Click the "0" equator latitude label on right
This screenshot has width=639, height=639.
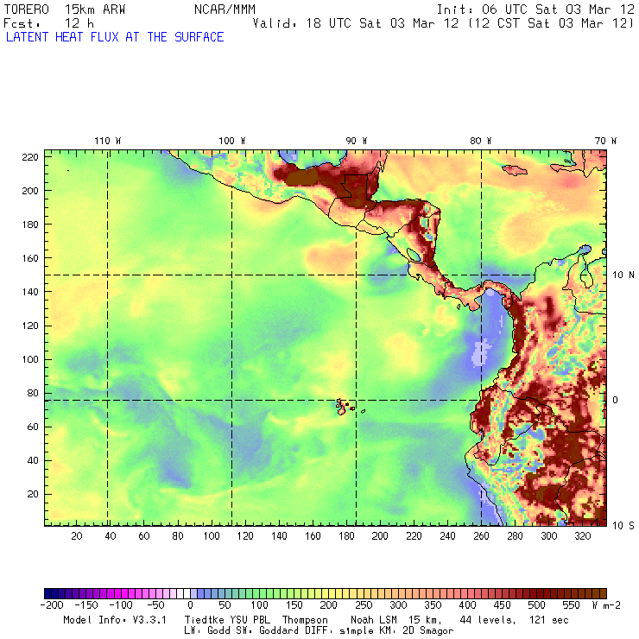pos(616,400)
